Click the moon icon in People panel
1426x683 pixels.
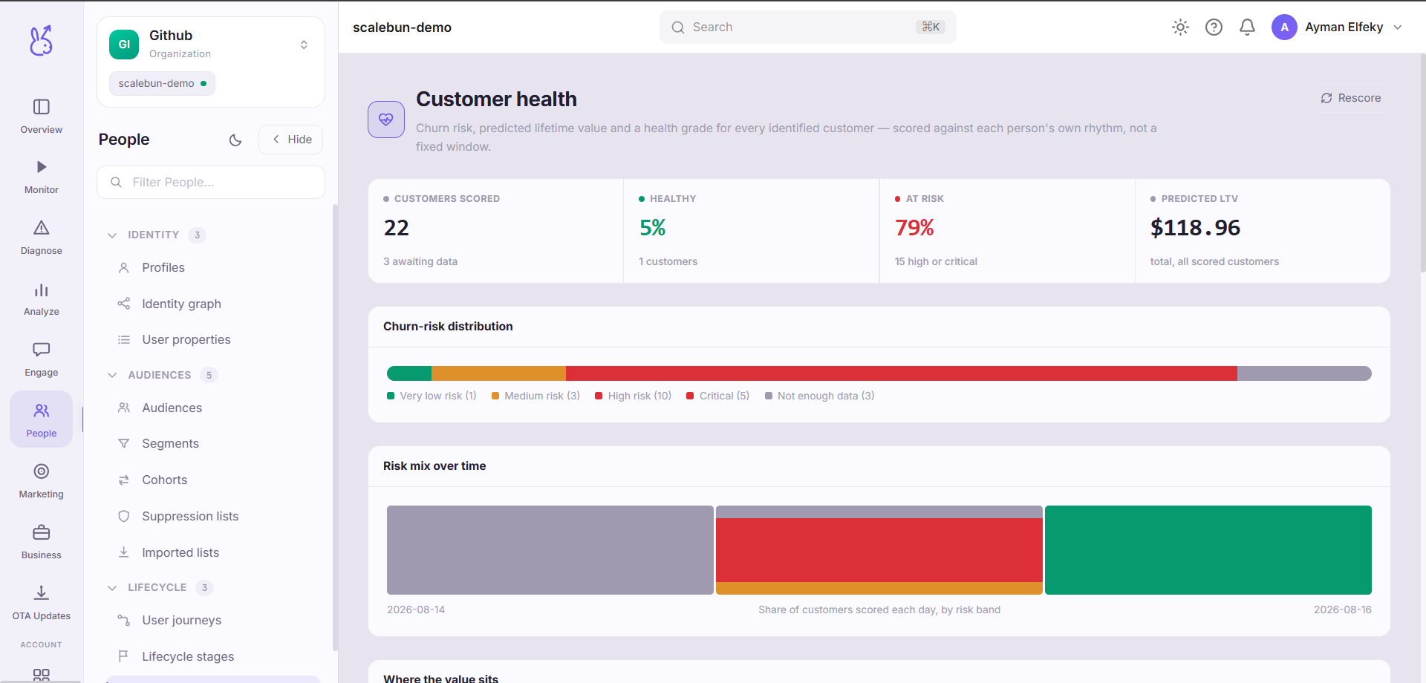click(x=235, y=140)
